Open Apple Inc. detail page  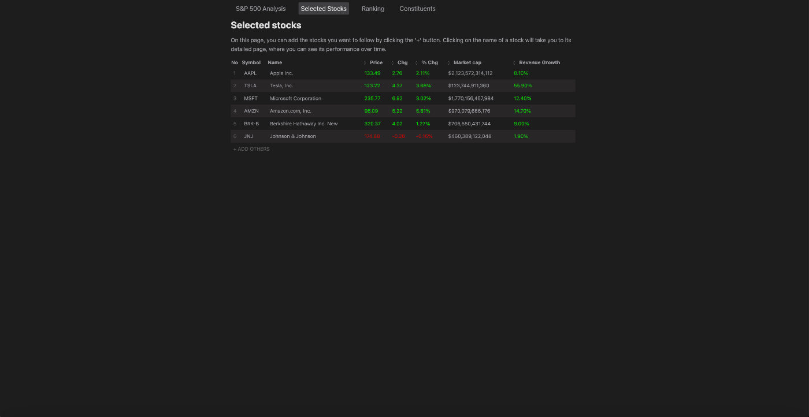tap(281, 73)
